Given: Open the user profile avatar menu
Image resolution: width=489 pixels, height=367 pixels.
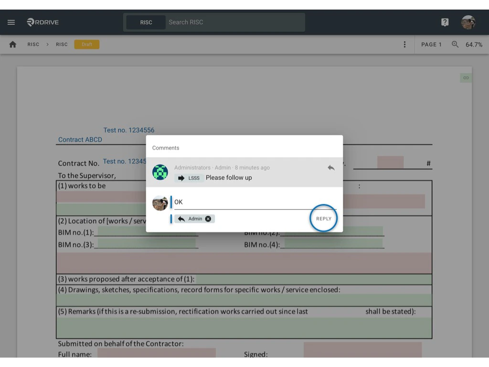Looking at the screenshot, I should pos(468,22).
